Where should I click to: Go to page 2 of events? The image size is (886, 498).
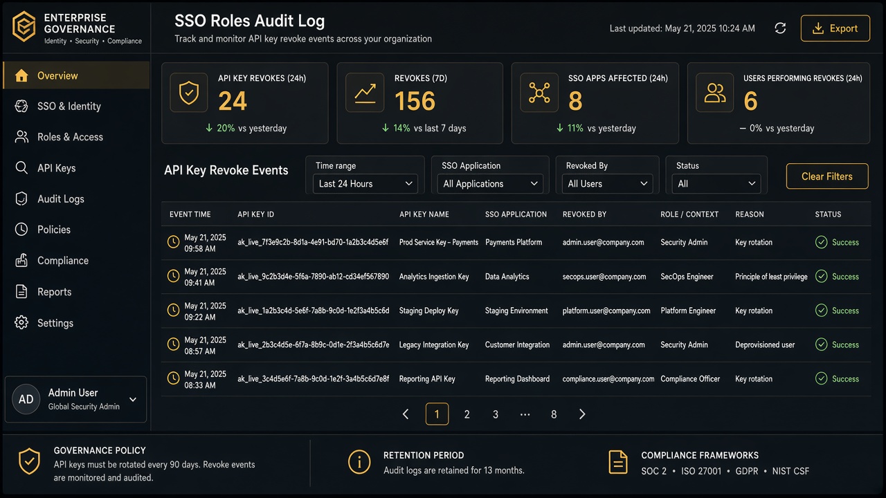point(467,414)
